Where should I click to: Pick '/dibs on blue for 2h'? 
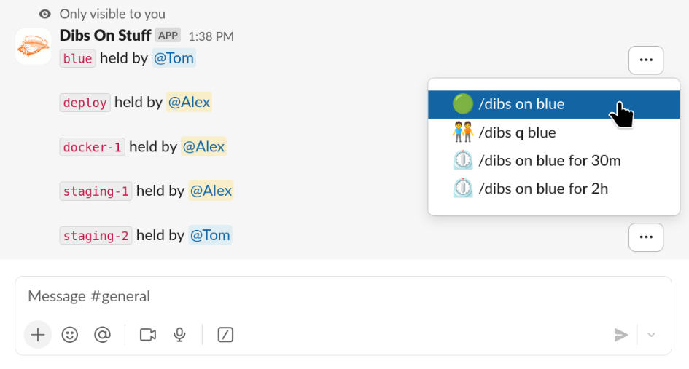(x=553, y=189)
